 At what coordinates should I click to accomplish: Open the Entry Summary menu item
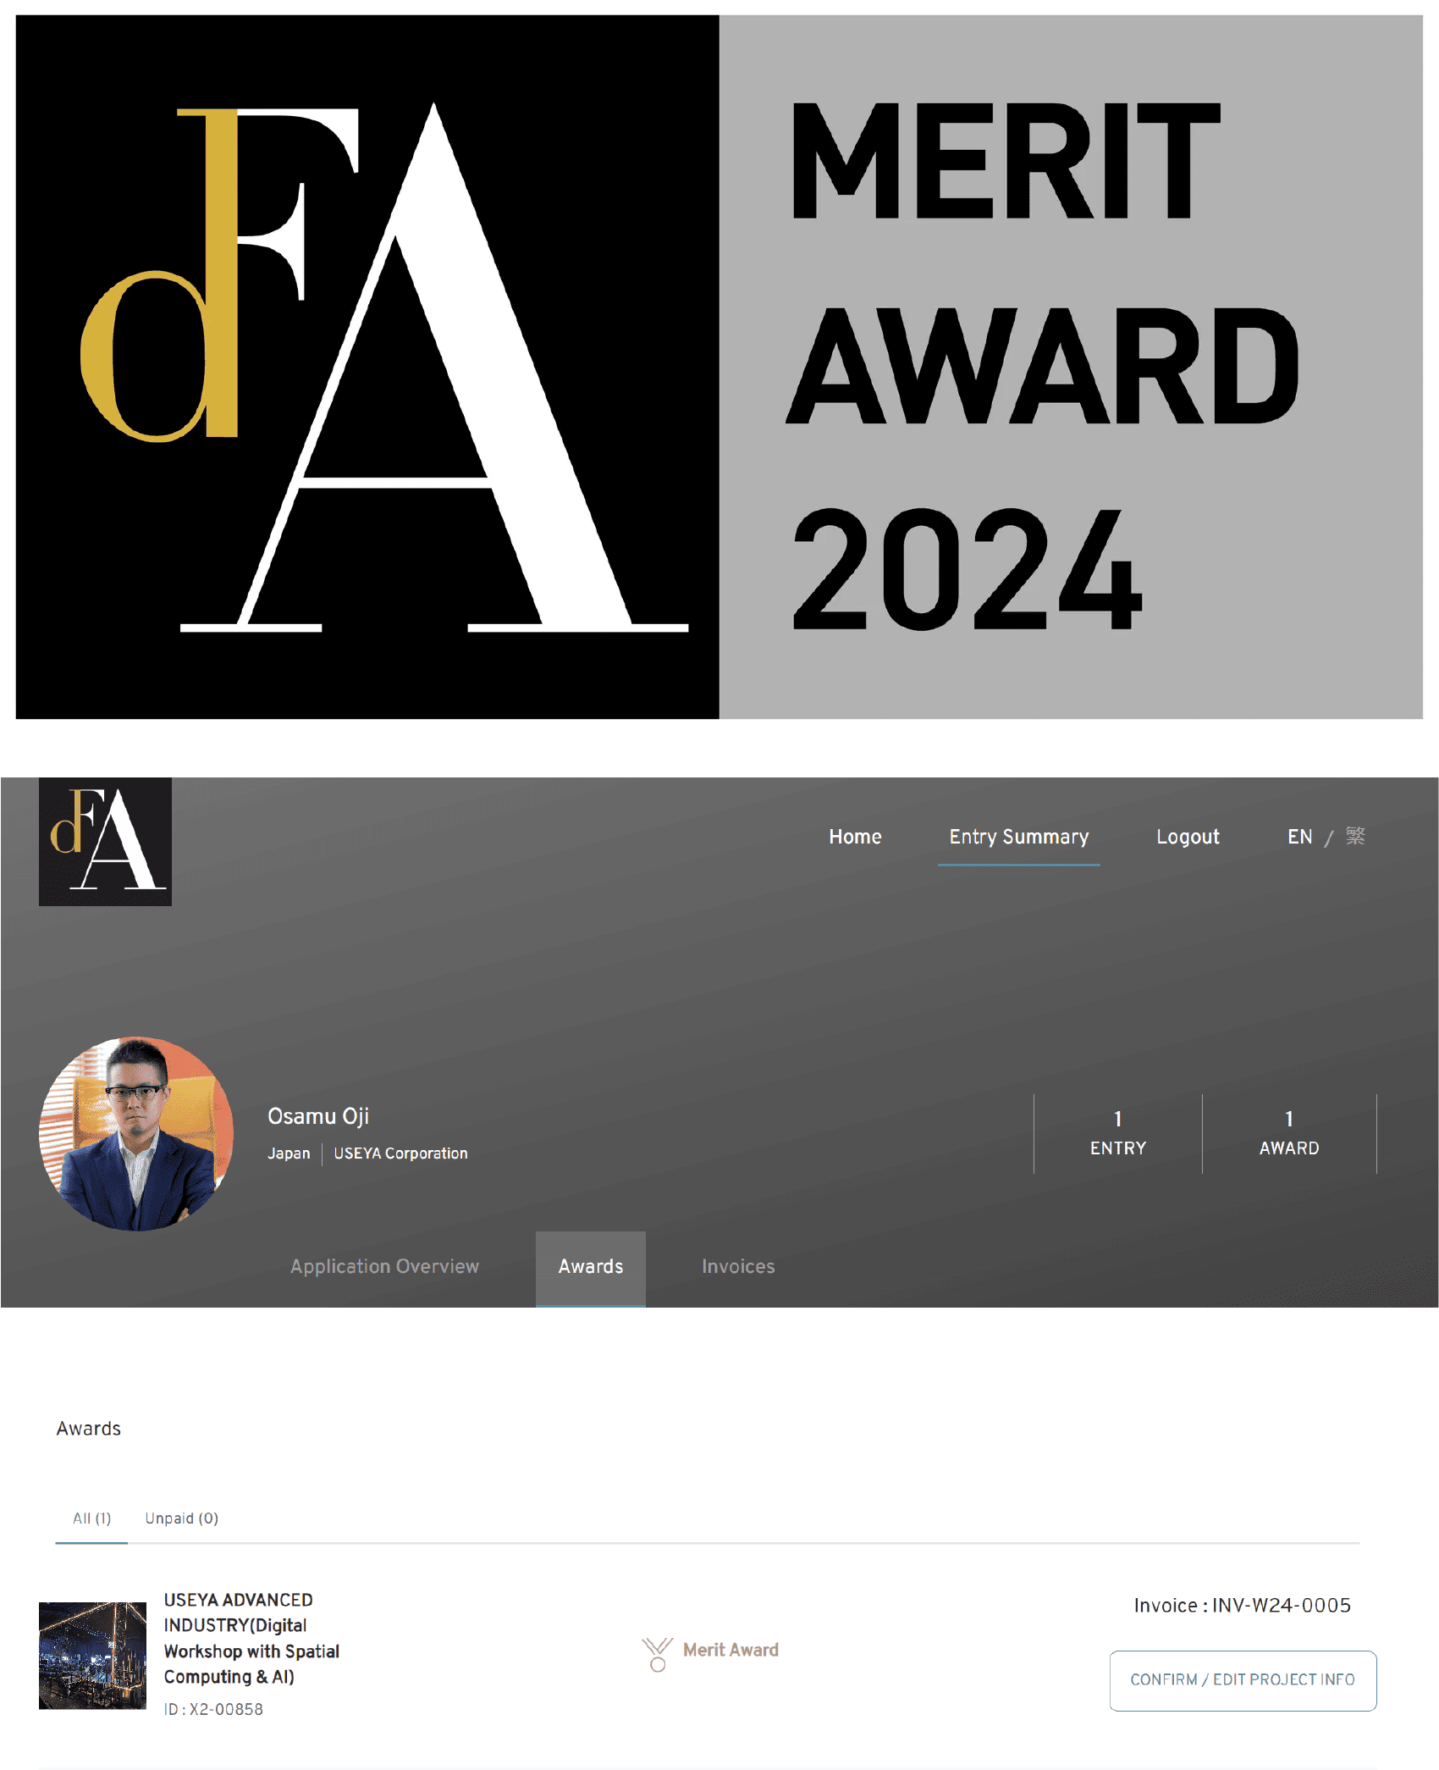[1018, 837]
